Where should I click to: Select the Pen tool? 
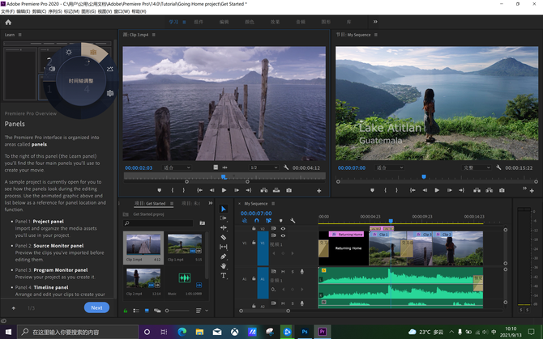(224, 256)
